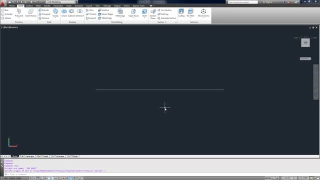Click the Sign In button
320x180 pixels.
click(268, 2)
